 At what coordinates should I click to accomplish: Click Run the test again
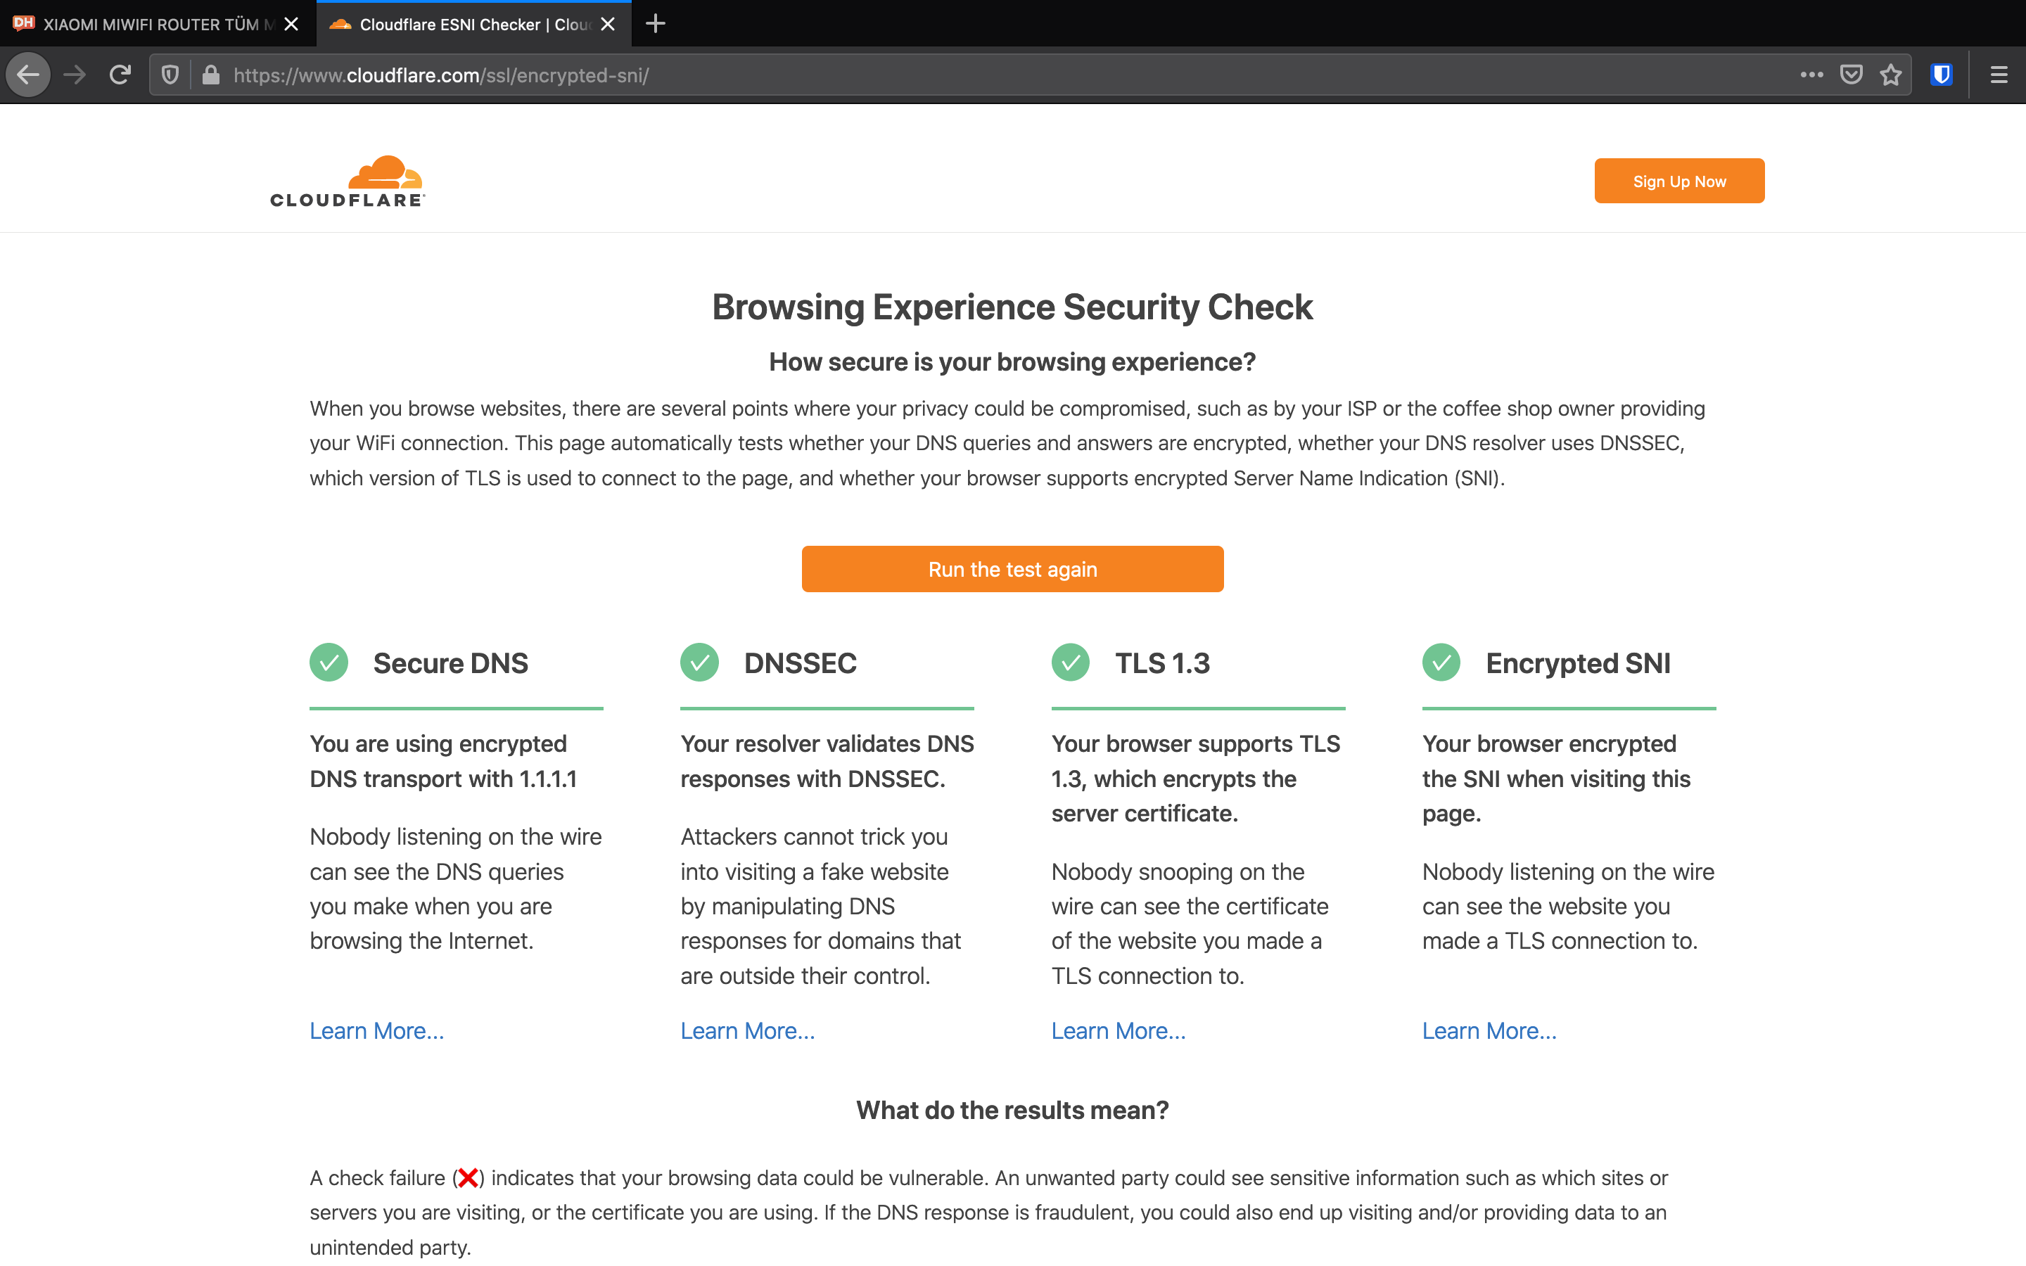pos(1012,570)
